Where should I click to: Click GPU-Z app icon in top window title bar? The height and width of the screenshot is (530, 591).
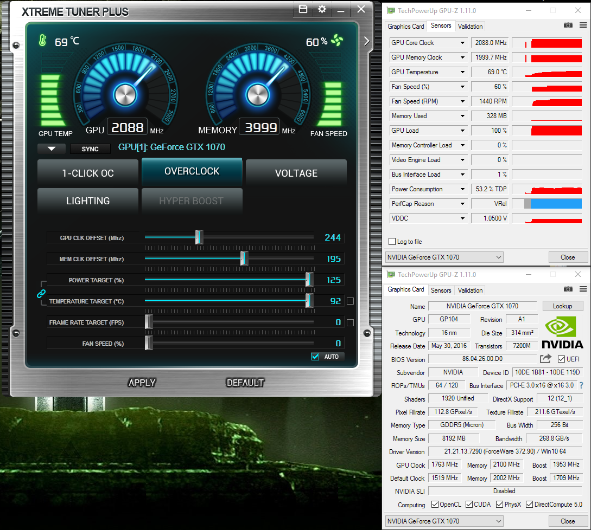tap(391, 10)
